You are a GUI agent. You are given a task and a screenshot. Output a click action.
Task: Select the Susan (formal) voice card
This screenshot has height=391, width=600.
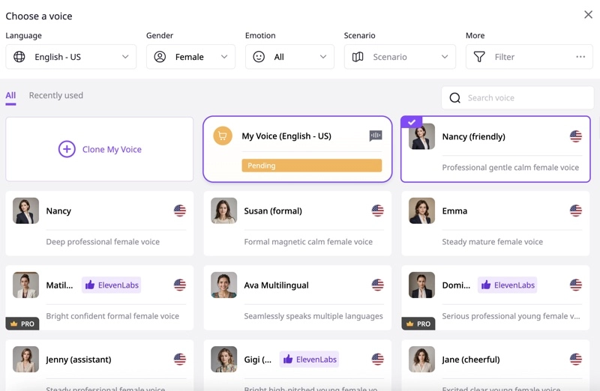tap(296, 223)
